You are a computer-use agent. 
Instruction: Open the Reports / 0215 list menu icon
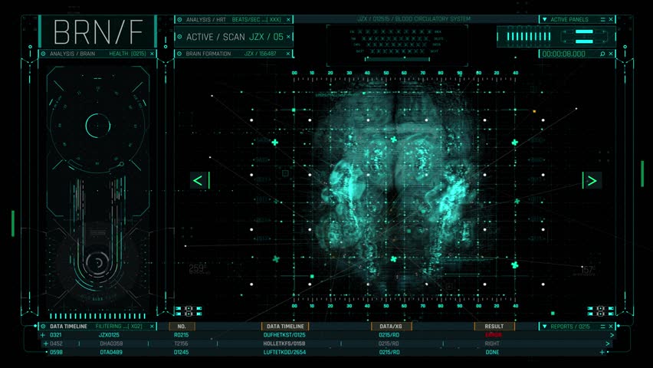pyautogui.click(x=602, y=327)
